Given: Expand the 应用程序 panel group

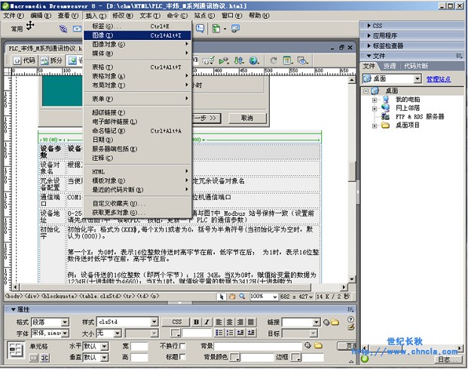Looking at the screenshot, I should (x=369, y=35).
